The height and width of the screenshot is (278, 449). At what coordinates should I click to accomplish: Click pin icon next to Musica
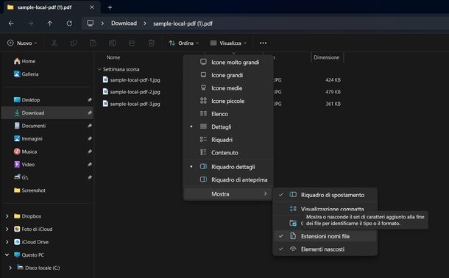click(x=90, y=152)
